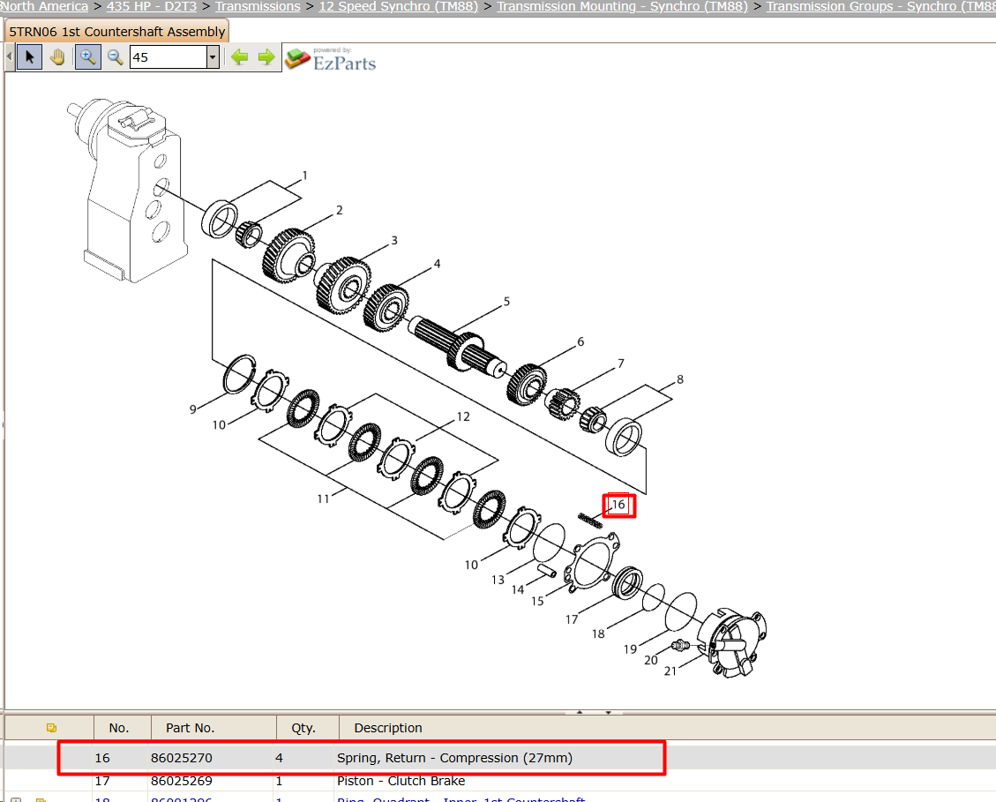996x802 pixels.
Task: Sort by the Part No. column header
Action: pyautogui.click(x=190, y=728)
